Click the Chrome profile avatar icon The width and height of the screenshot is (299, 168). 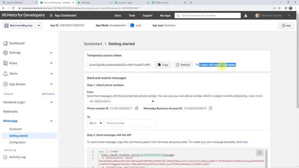(x=291, y=8)
